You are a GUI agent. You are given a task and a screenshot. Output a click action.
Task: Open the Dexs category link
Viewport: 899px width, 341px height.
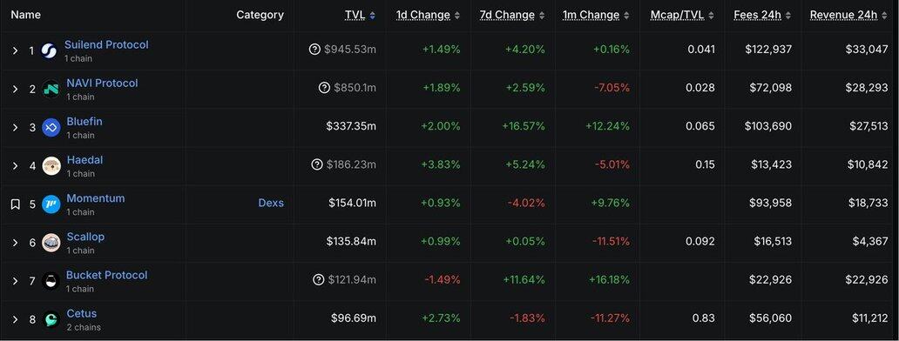271,203
